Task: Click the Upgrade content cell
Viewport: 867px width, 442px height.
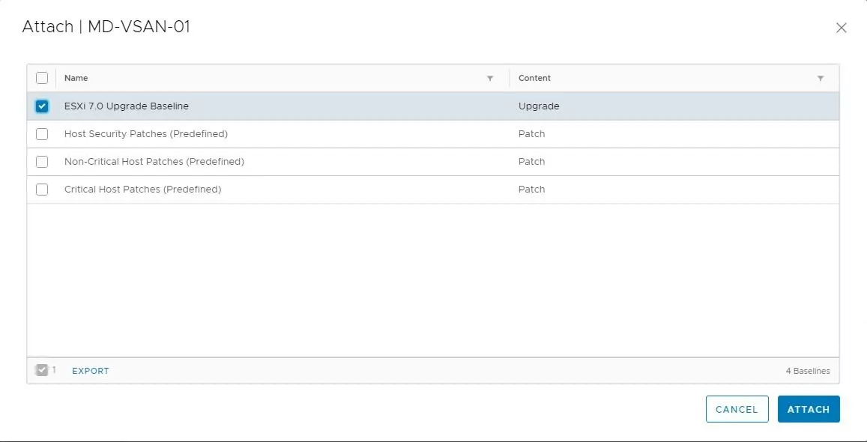Action: click(x=539, y=106)
